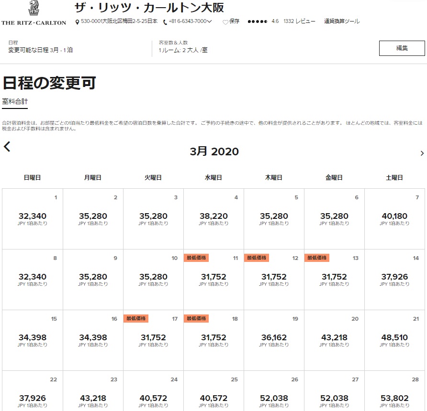Select the 室料合計 tab
427x411 pixels.
tap(15, 102)
